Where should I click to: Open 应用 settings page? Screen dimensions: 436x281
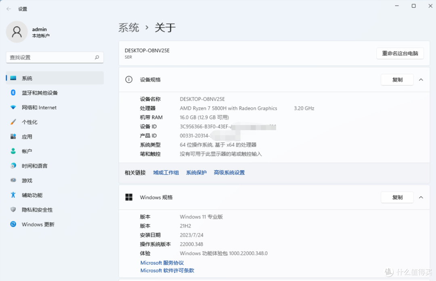[x=55, y=137]
